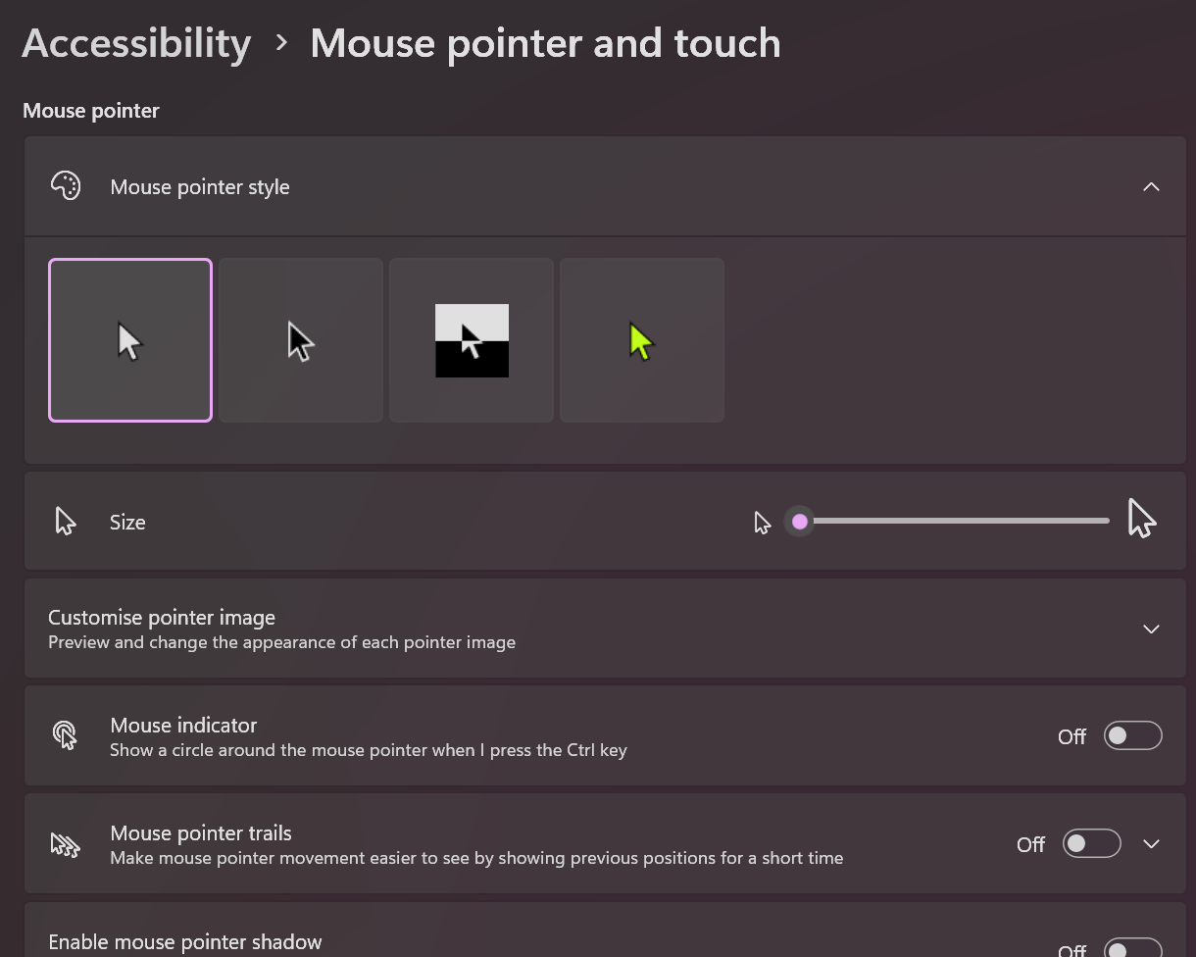Screen dimensions: 1196x957
Task: Choose the inverted mouse pointer style
Action: (x=472, y=340)
